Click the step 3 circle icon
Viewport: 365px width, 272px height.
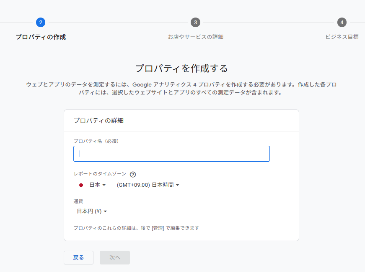click(x=195, y=23)
